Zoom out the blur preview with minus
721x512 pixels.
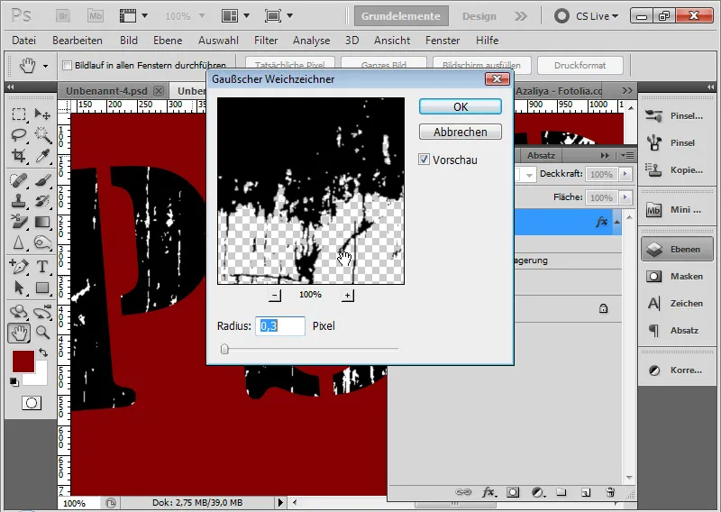tap(275, 296)
